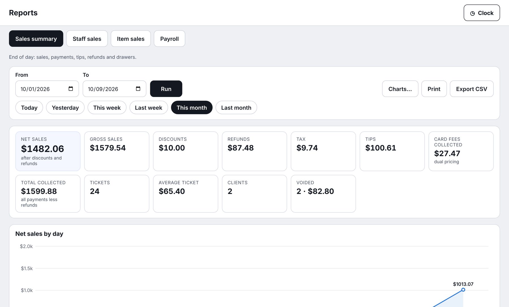The image size is (509, 307).
Task: Click the $1013.07 data point on chart
Action: 463,290
